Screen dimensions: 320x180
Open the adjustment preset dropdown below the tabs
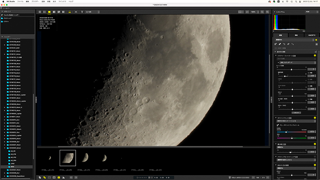click(294, 40)
